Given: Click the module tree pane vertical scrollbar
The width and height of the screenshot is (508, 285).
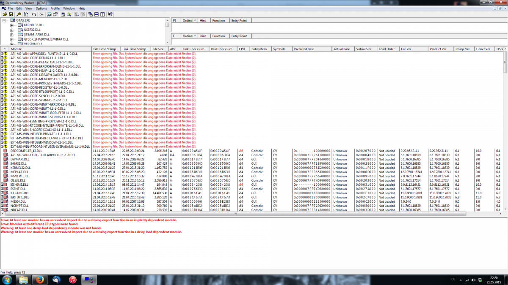Looking at the screenshot, I should click(x=167, y=31).
